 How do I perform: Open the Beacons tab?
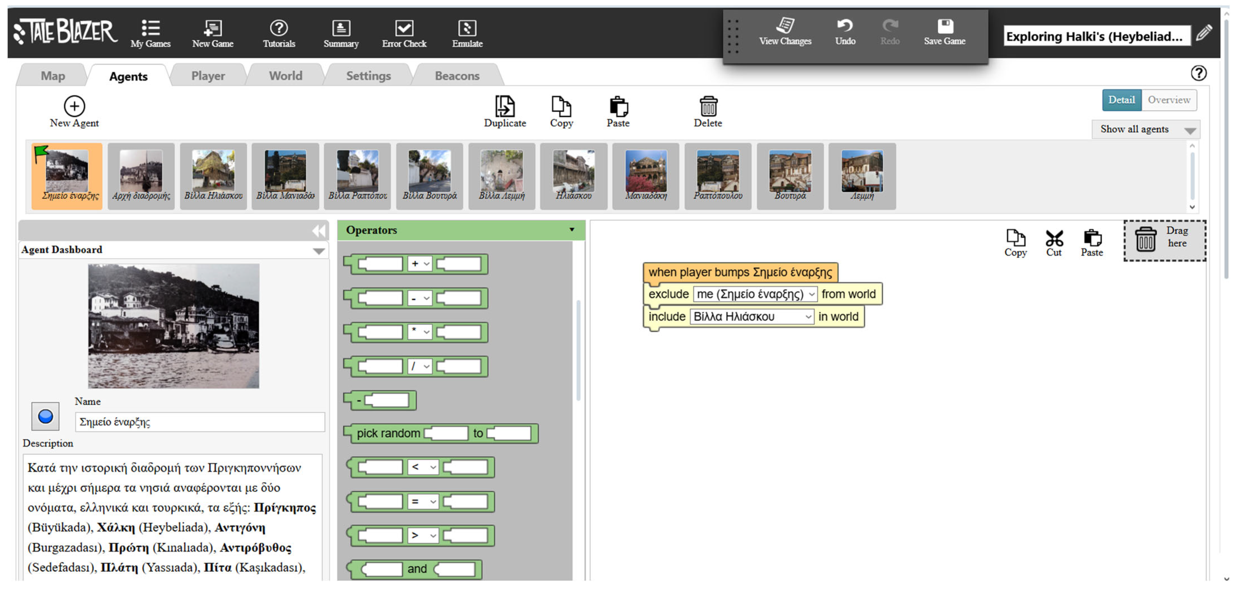(457, 76)
